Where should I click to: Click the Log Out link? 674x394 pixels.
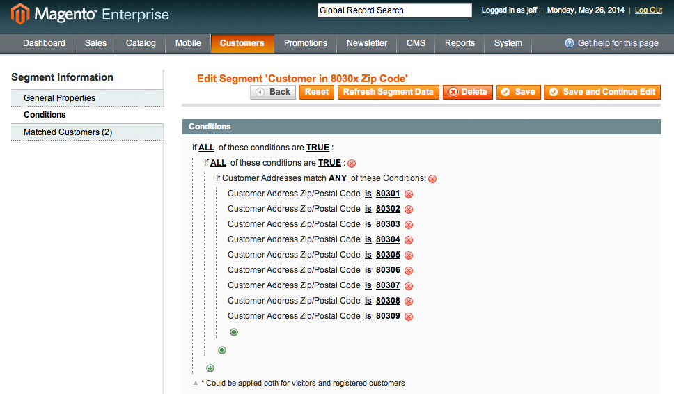(648, 10)
